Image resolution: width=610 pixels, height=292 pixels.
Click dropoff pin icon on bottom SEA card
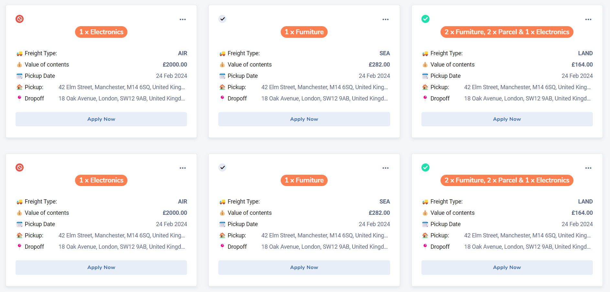pyautogui.click(x=222, y=246)
